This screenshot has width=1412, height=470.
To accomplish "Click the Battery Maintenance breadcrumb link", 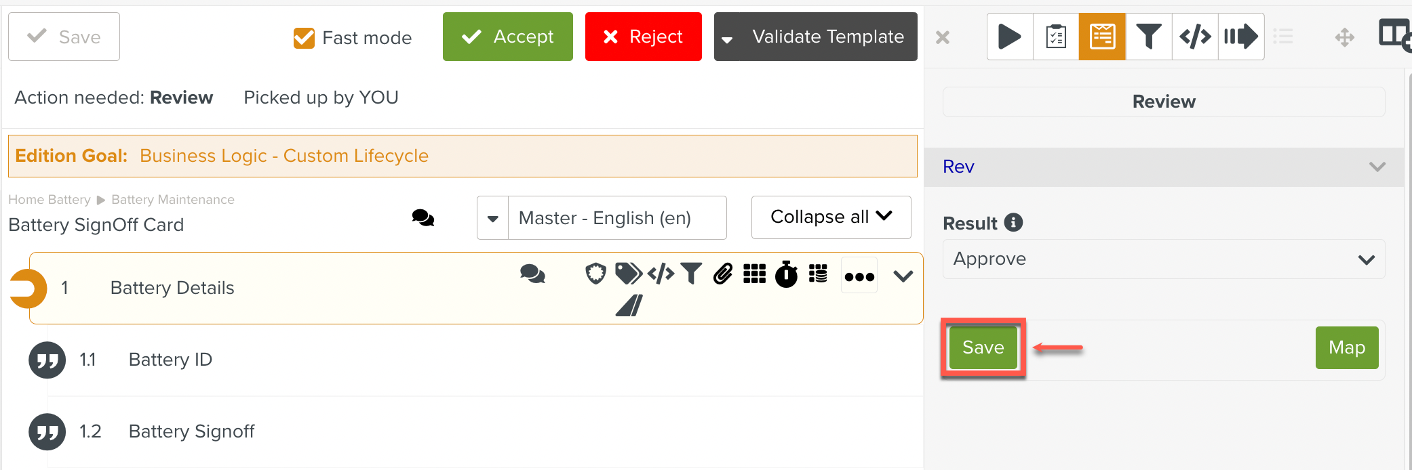I will (x=173, y=200).
